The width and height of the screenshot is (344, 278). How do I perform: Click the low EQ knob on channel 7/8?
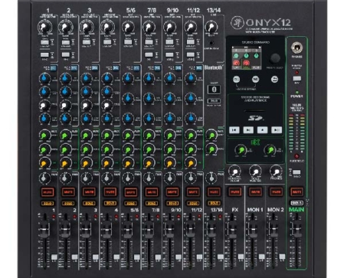click(x=149, y=118)
